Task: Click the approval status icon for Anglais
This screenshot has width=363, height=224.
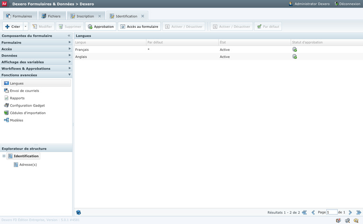Action: [x=294, y=57]
